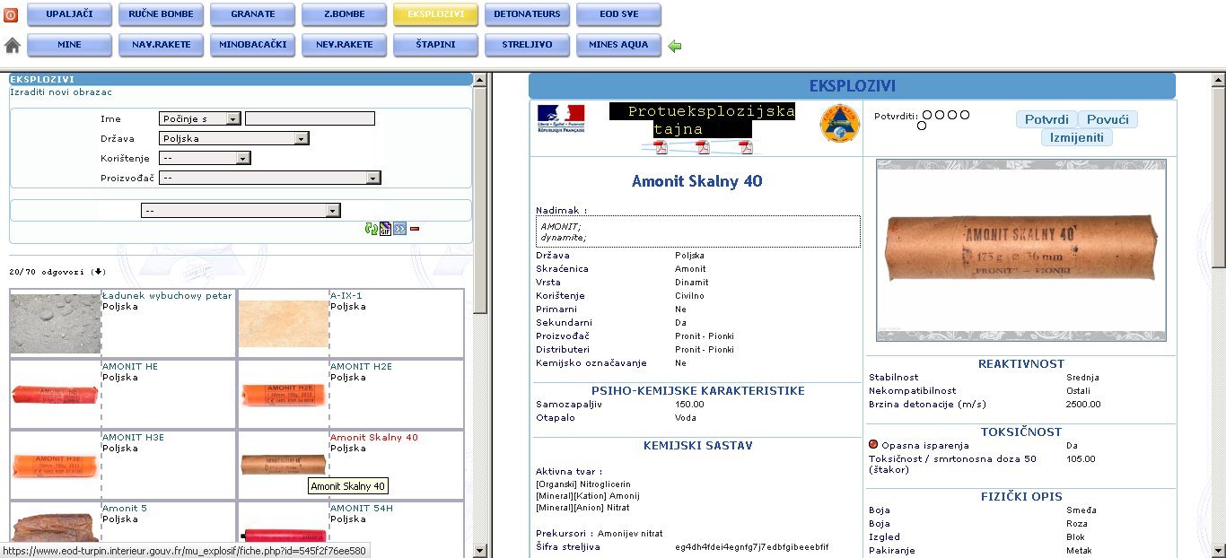This screenshot has height=558, width=1226.
Task: Open the 'Počinje s' name filter dropdown
Action: (x=200, y=118)
